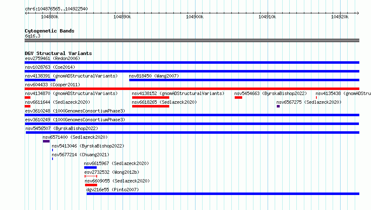The height and width of the screenshot is (210, 371).
Task: Open the dgv216e55 (Pinto2007) label
Action: tap(113, 190)
